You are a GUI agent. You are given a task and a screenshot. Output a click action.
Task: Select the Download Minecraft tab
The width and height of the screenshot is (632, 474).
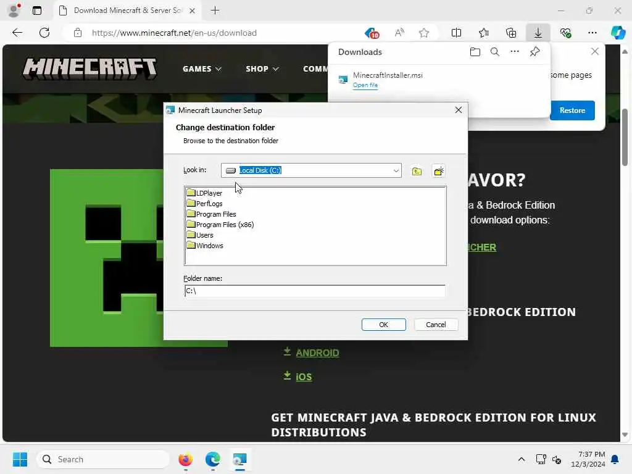127,10
